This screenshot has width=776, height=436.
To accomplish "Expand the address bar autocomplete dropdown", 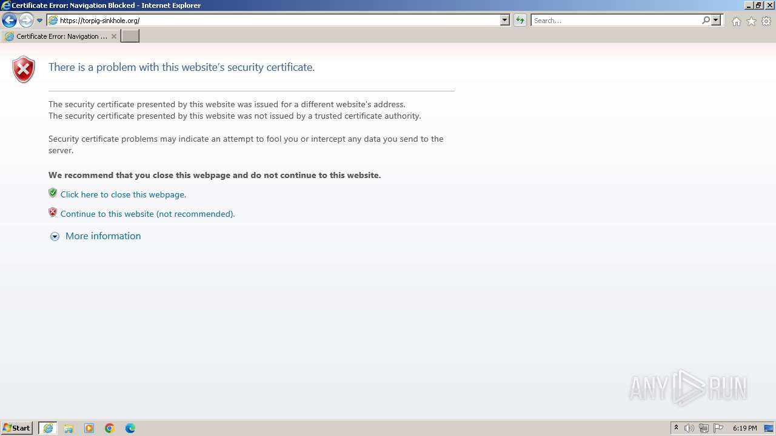I will 504,21.
